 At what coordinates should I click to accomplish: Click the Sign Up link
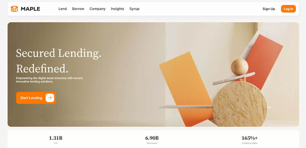pyautogui.click(x=269, y=9)
